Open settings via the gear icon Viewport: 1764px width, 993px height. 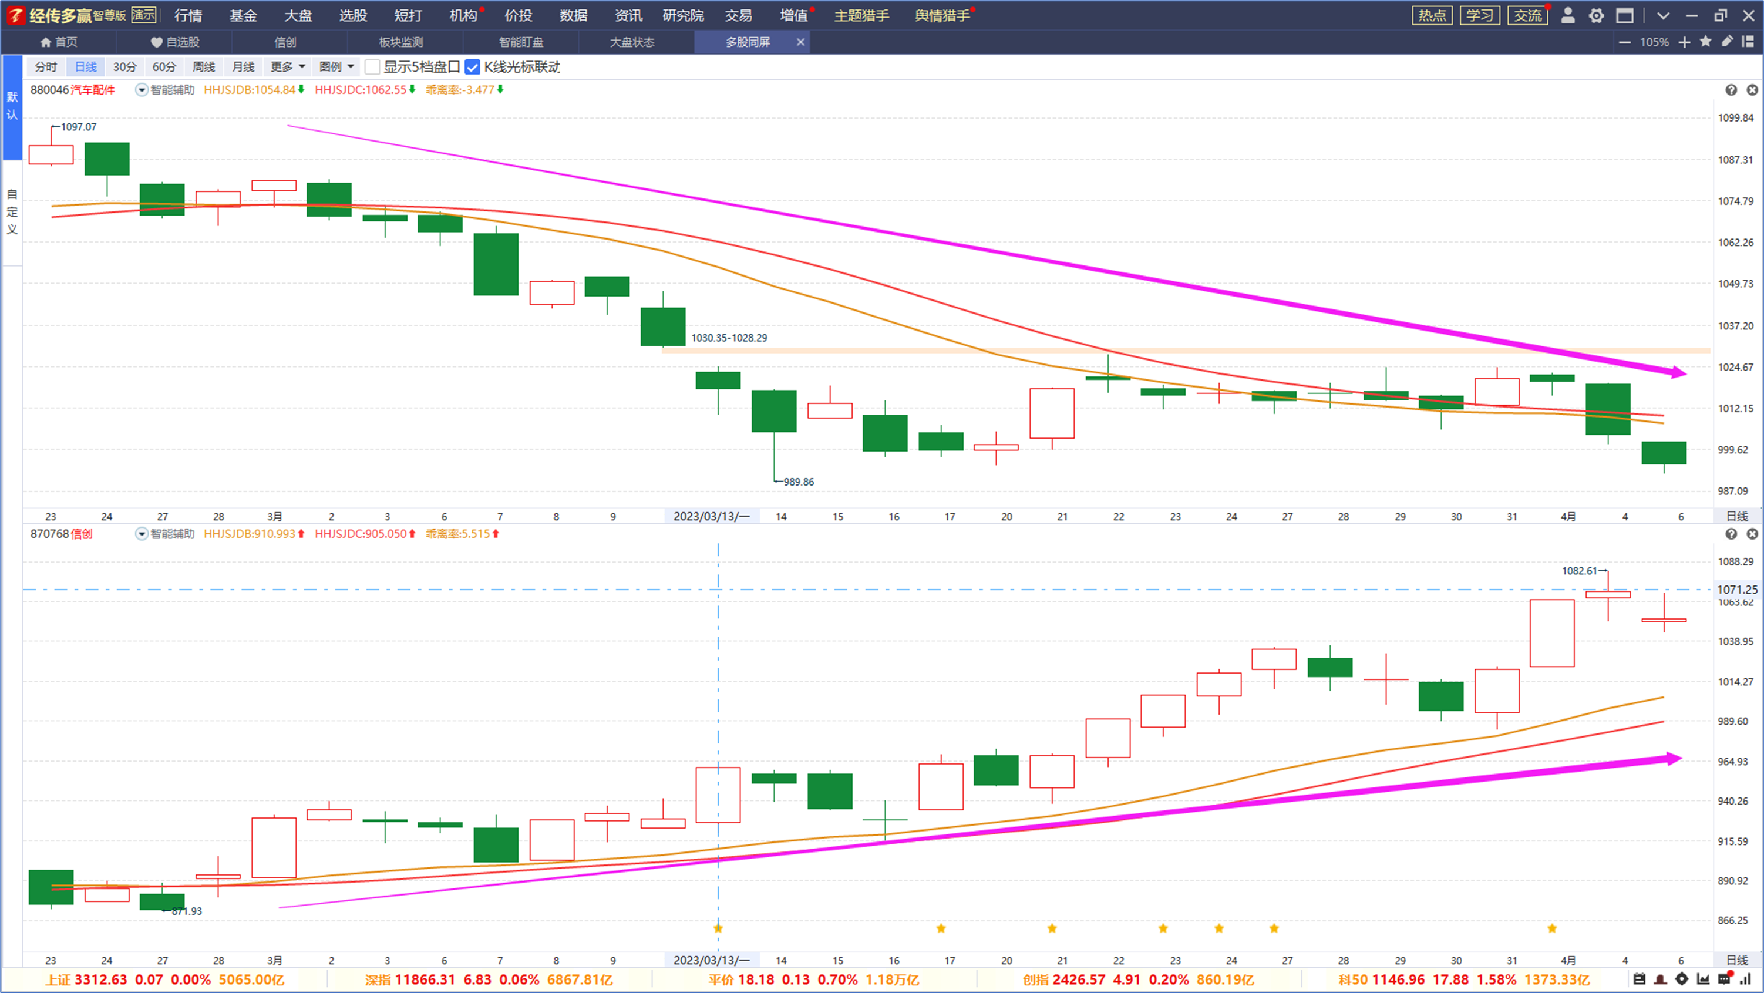1595,15
